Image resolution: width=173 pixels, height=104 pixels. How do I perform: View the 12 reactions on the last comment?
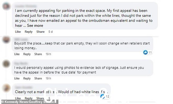click(x=105, y=96)
